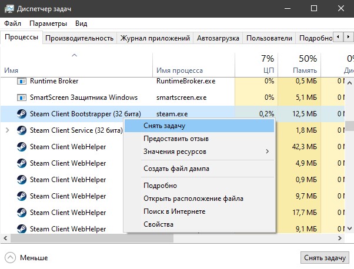
Task: Click the Steam icon beside the 17,7 МБ WebHelper
Action: 22,213
